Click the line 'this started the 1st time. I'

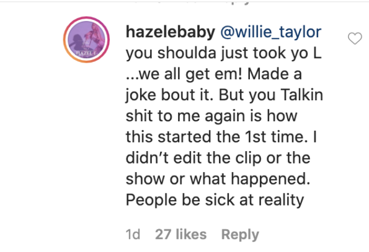tap(221, 137)
